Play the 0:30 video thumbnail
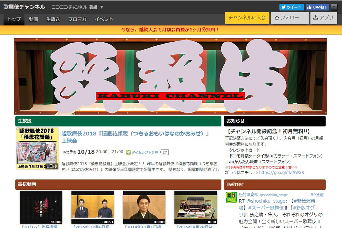 point(196,207)
